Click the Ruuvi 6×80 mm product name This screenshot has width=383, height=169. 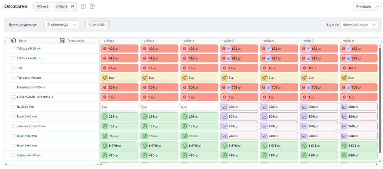[27, 136]
